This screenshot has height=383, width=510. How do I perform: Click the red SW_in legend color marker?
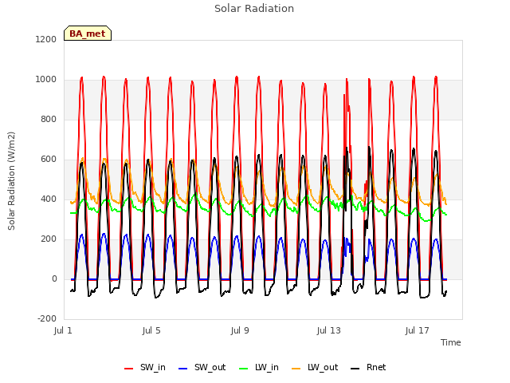129,369
